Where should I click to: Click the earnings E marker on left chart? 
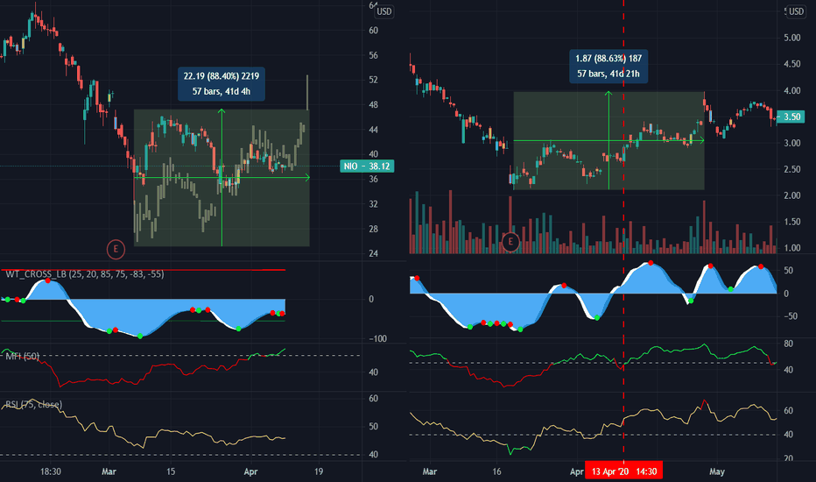pos(116,249)
